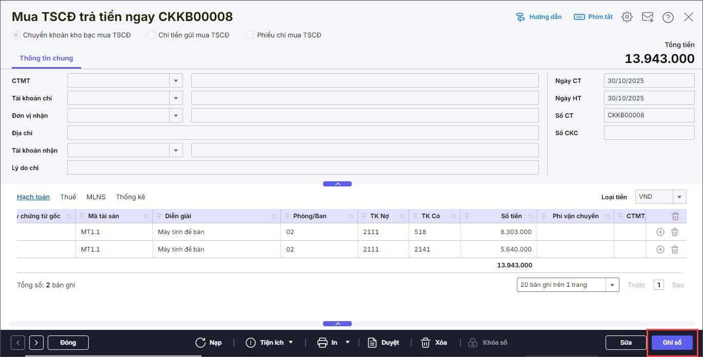The width and height of the screenshot is (703, 357).
Task: Go to next voucher arrow
Action: (x=36, y=342)
